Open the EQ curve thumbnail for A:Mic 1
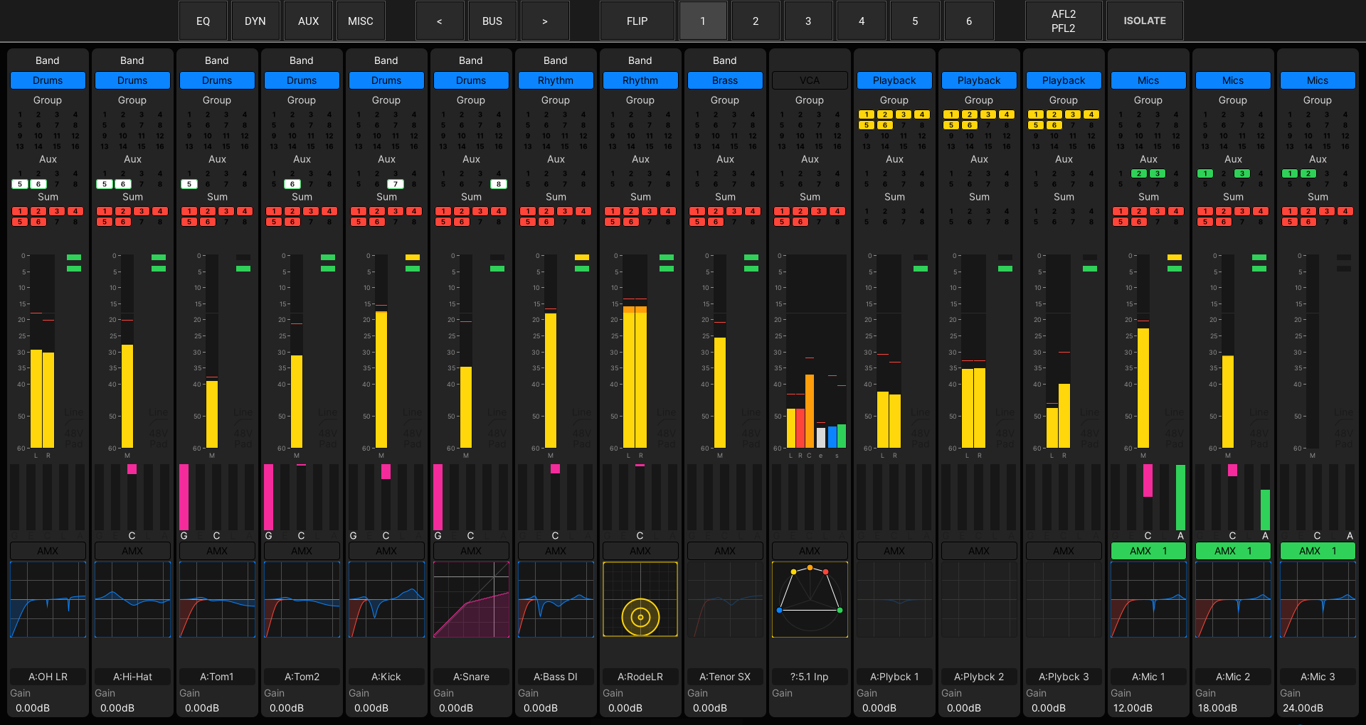This screenshot has width=1366, height=725. click(x=1148, y=599)
